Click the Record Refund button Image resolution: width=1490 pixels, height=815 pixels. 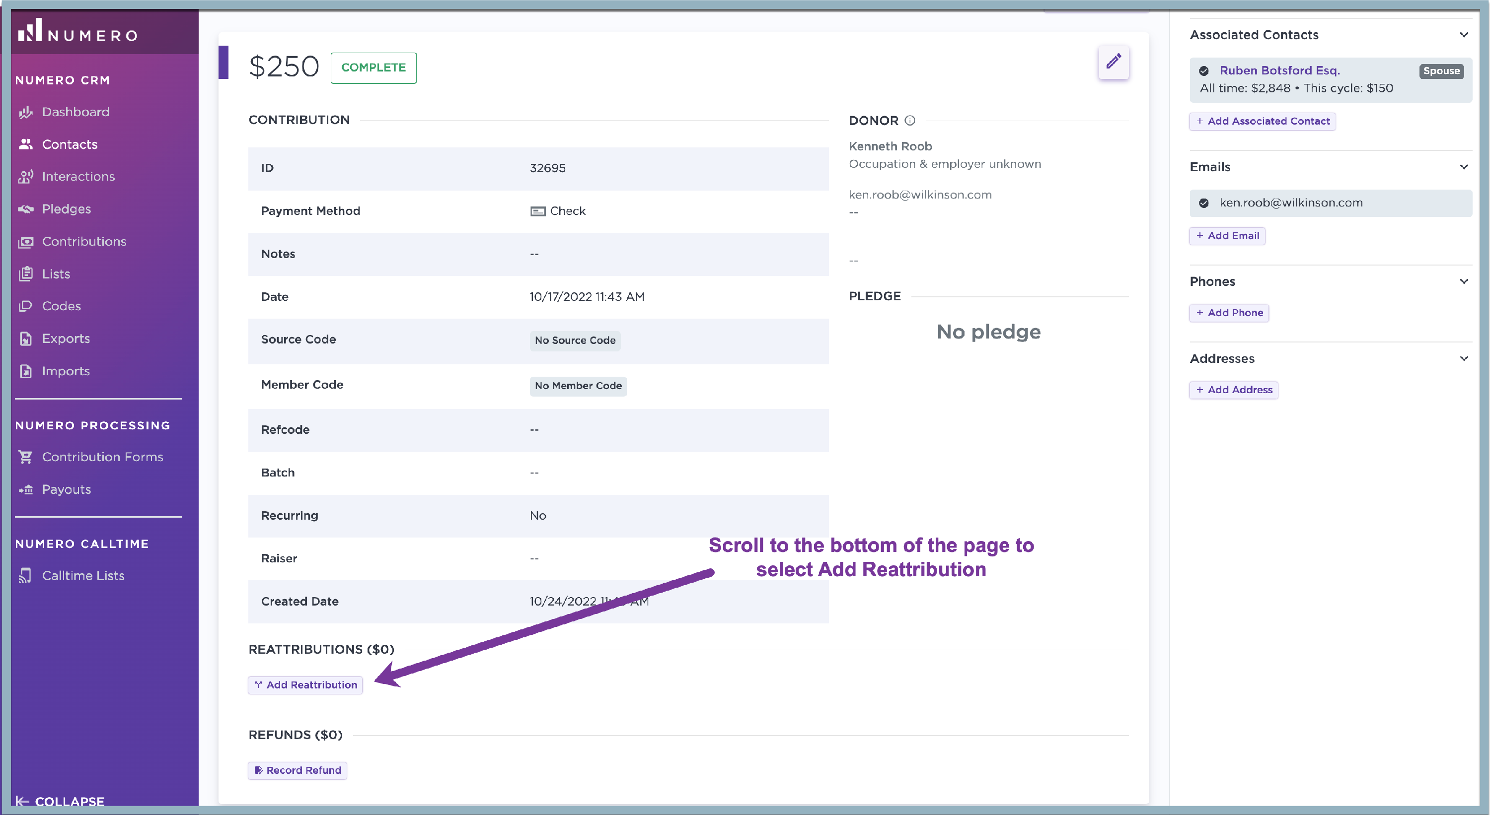coord(298,770)
